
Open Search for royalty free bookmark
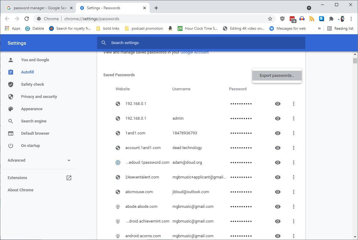[x=70, y=28]
